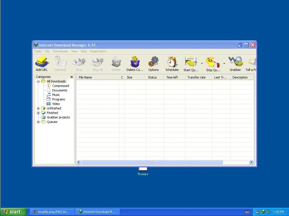Click the horizontal scrollbar left arrow

pyautogui.click(x=79, y=162)
